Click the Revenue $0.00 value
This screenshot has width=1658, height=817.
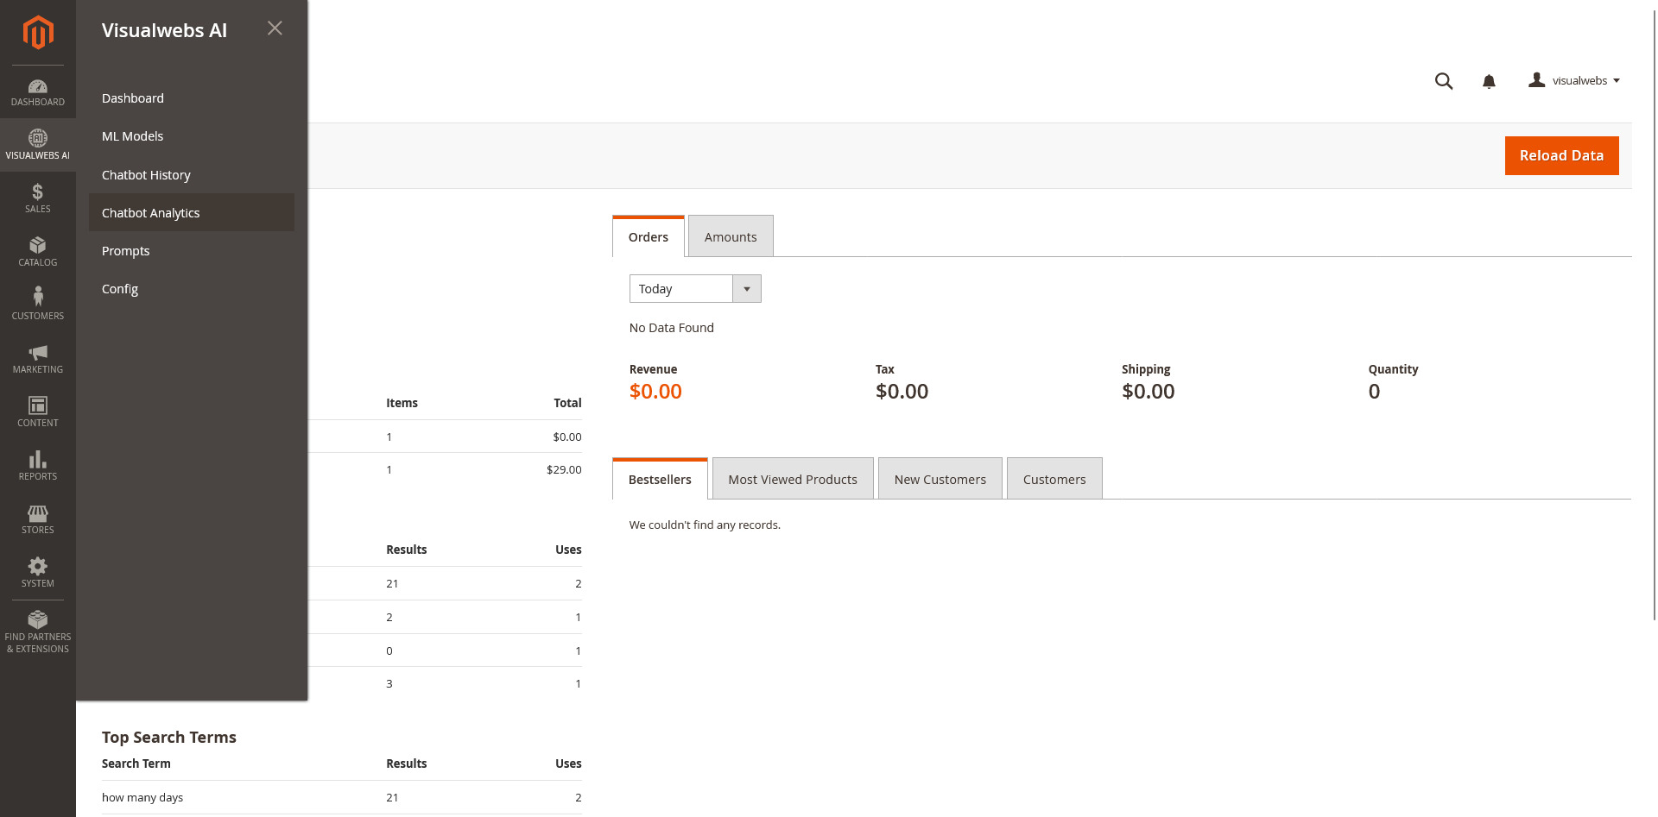coord(655,392)
